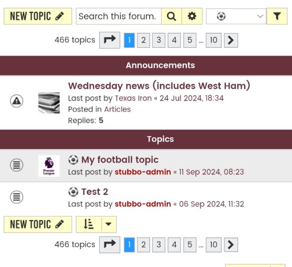Open the football icon dropdown
The height and width of the screenshot is (267, 292).
[x=236, y=16]
